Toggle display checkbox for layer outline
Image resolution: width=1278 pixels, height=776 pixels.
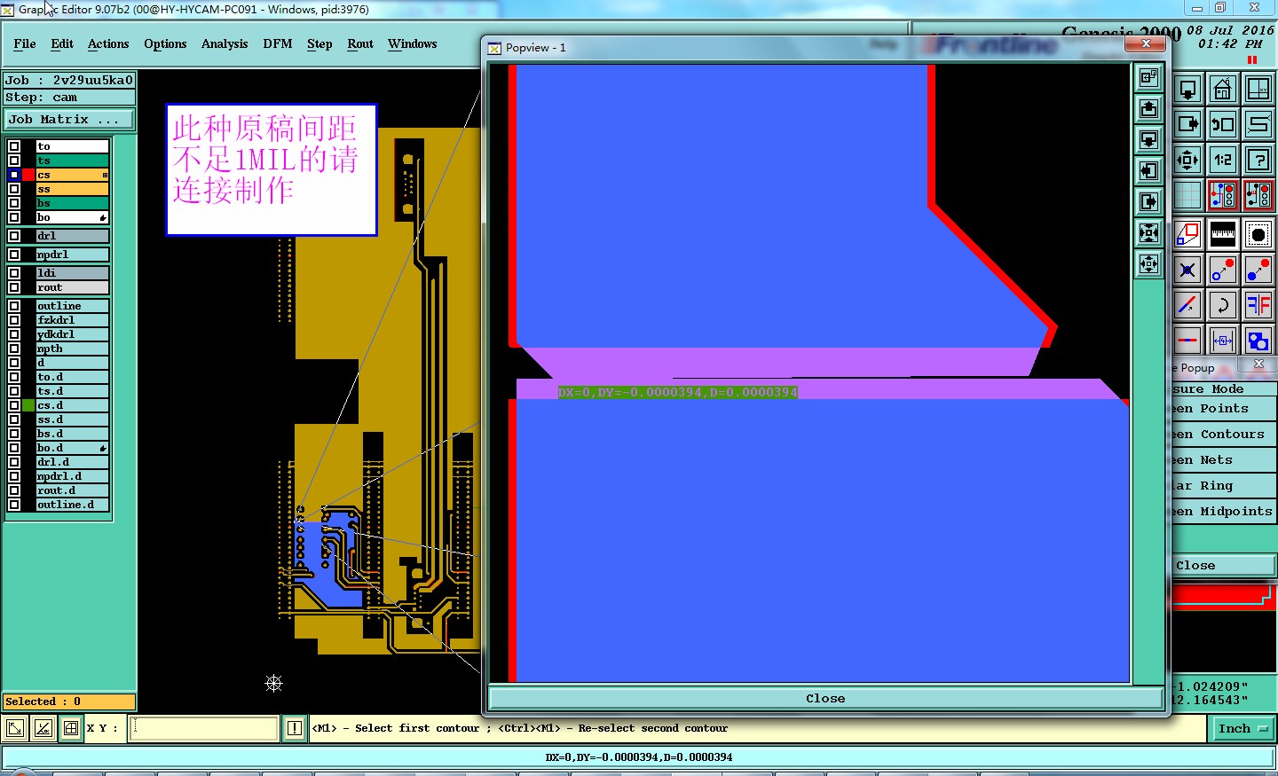(14, 306)
